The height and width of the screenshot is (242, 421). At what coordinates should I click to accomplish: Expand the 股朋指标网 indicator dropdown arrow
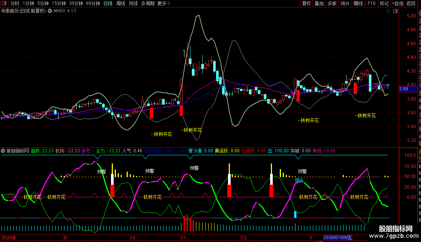pyautogui.click(x=3, y=151)
